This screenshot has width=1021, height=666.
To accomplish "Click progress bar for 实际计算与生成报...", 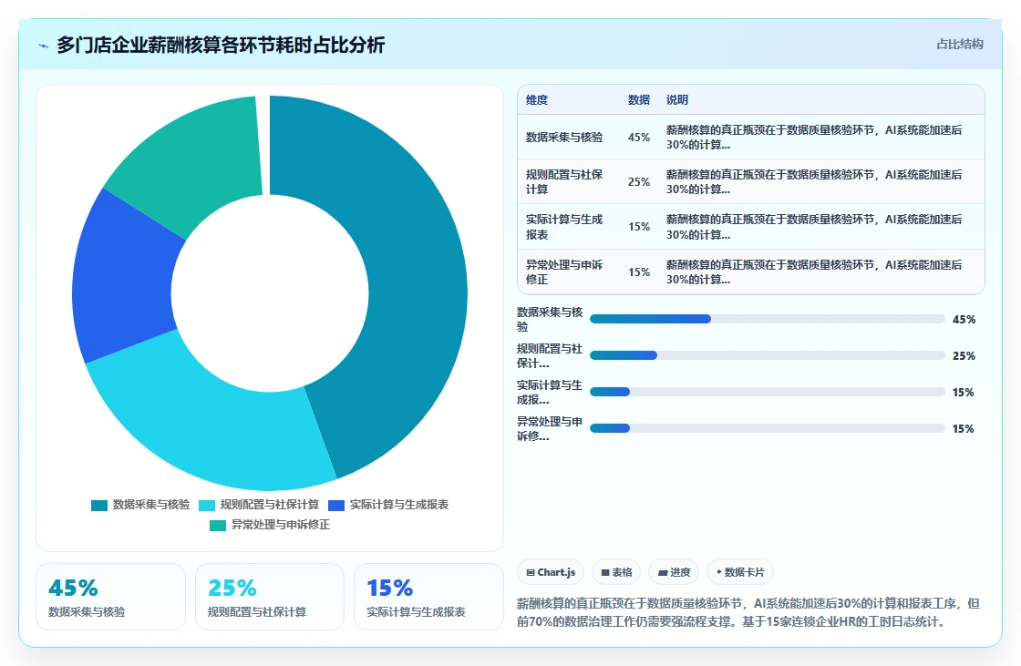I will (x=767, y=392).
